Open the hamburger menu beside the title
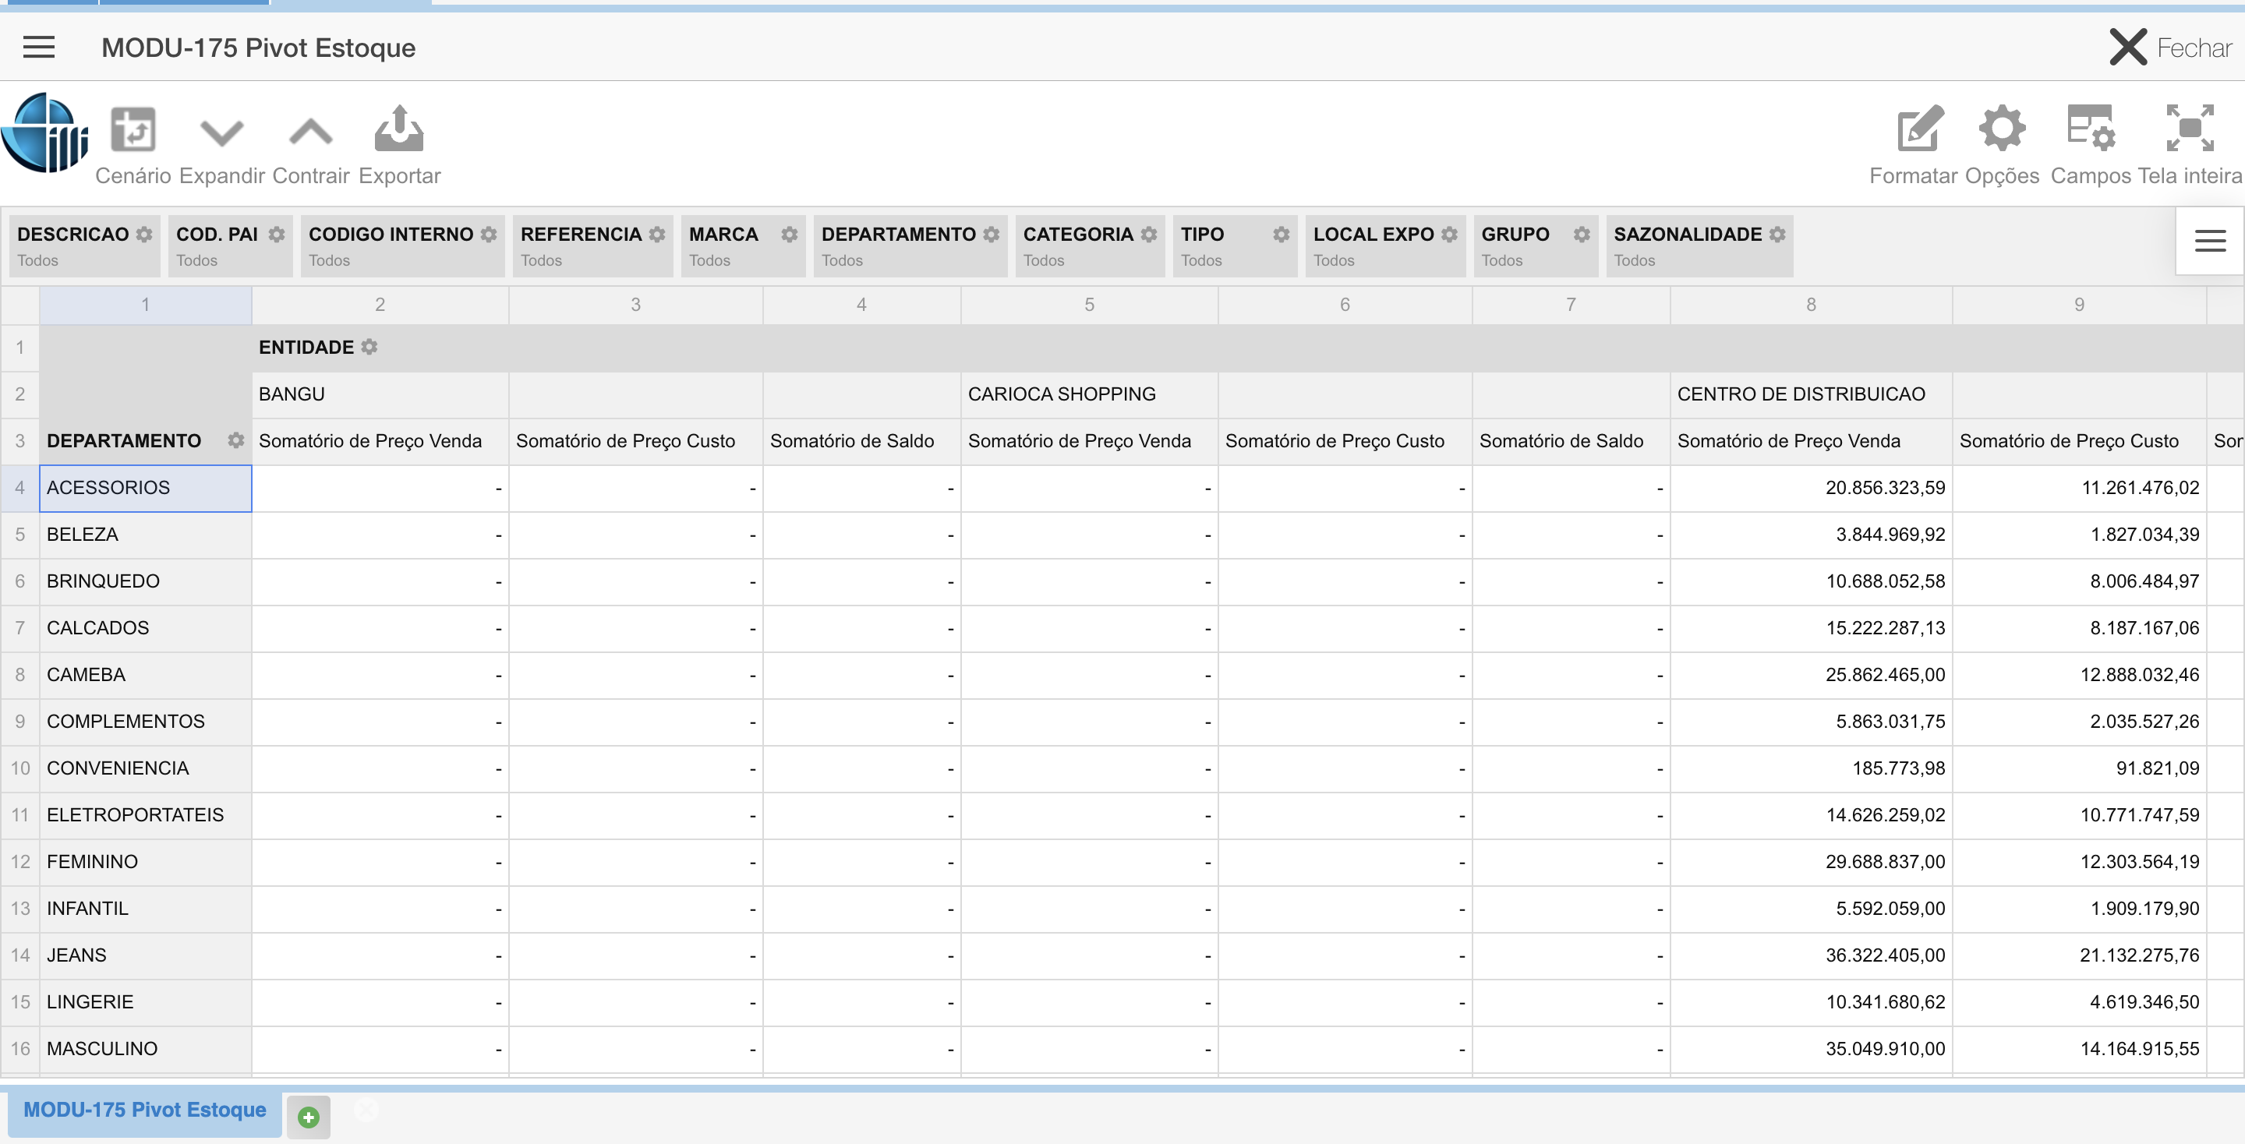 38,47
